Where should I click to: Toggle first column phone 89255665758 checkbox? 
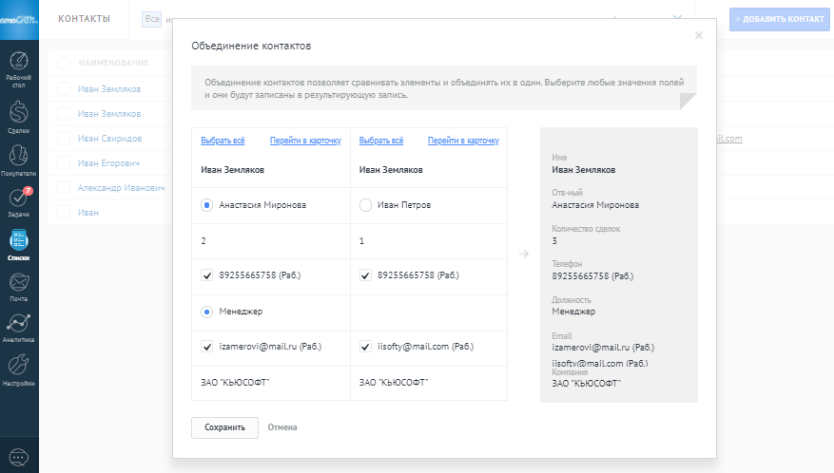[206, 275]
